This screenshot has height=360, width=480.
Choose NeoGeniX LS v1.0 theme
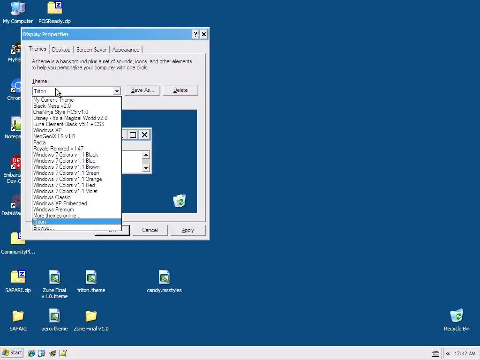76,136
